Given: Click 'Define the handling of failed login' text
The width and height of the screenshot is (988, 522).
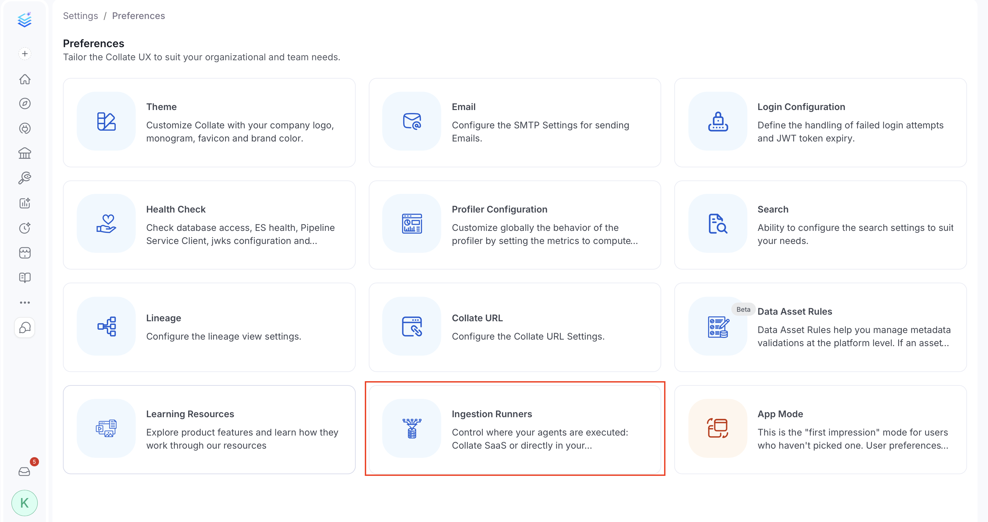Looking at the screenshot, I should click(x=850, y=132).
